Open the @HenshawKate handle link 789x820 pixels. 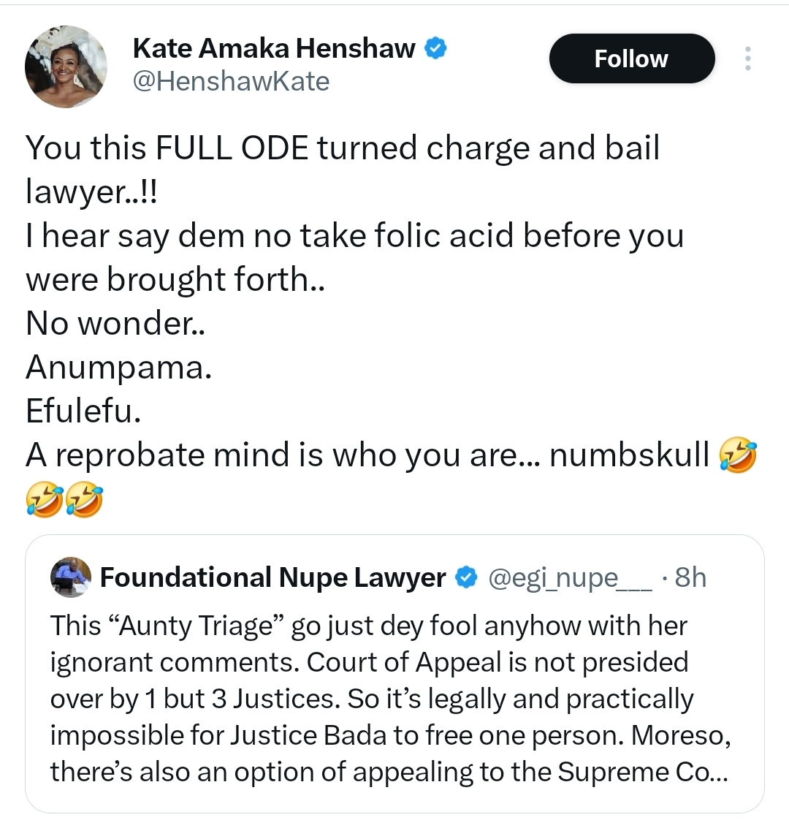[230, 82]
